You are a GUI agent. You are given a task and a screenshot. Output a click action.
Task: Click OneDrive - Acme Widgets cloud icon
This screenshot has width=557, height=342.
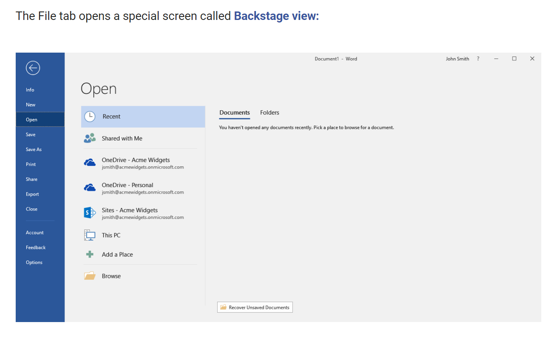(90, 163)
